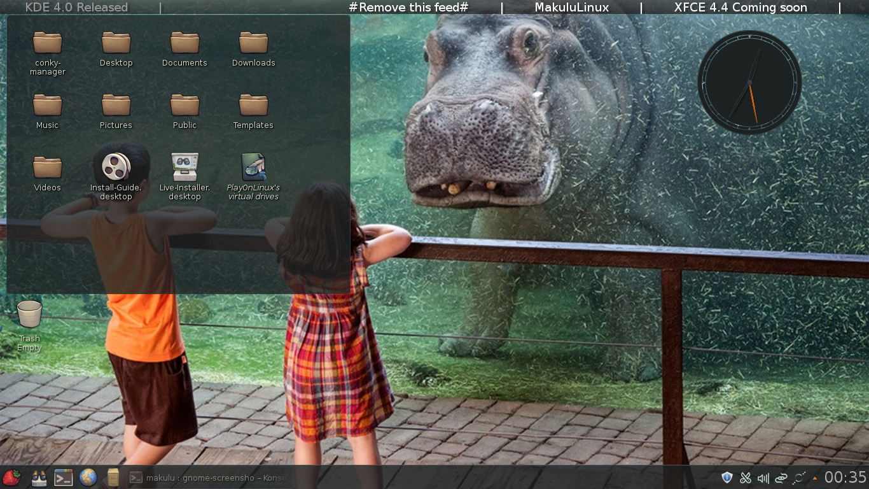Launch Live-Installer.desktop icon
This screenshot has height=489, width=869.
(x=184, y=177)
